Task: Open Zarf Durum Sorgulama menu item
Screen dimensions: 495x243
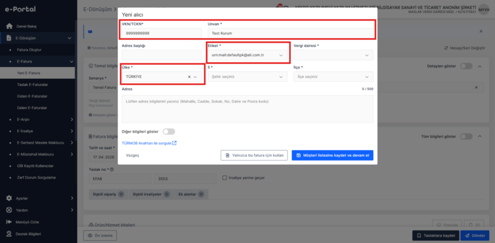Action: click(37, 177)
